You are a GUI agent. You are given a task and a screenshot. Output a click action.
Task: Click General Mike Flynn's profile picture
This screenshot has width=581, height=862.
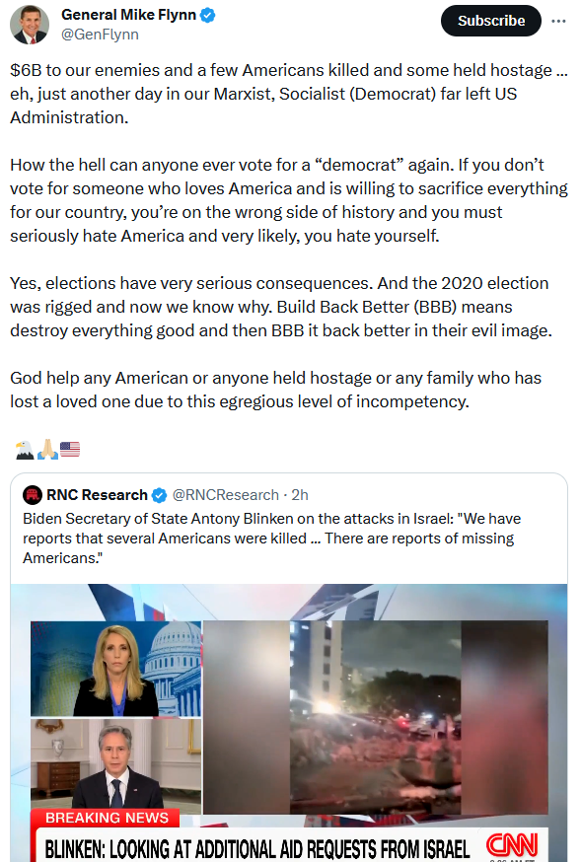(30, 25)
